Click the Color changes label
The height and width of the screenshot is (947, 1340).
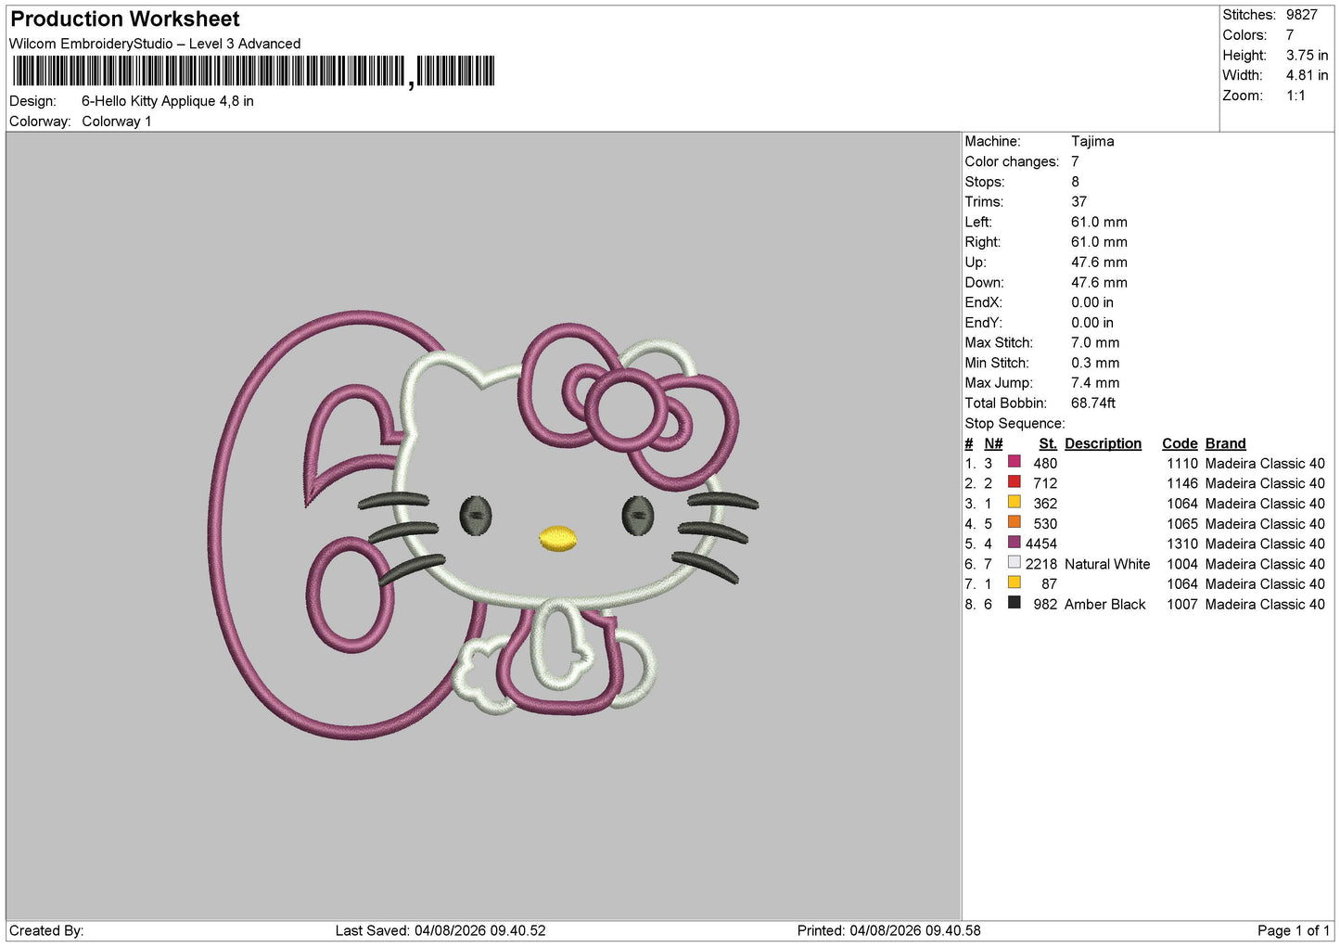coord(1012,161)
